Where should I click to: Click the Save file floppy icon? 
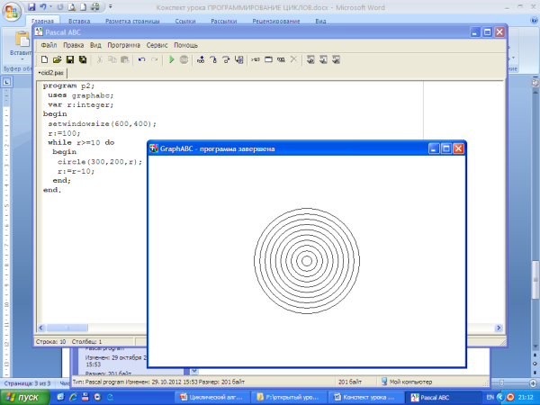coord(69,60)
